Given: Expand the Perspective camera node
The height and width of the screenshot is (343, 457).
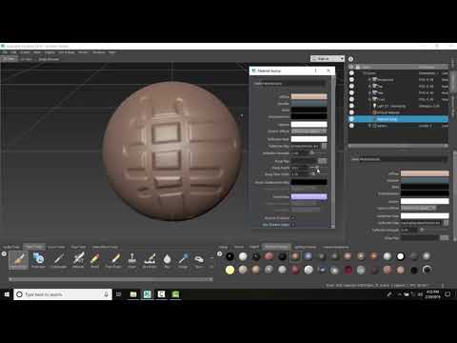Looking at the screenshot, I should [369, 80].
